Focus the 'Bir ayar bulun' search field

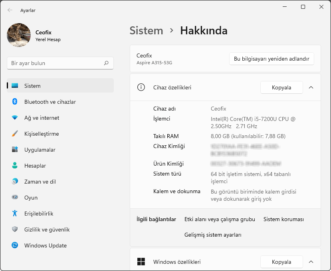60,63
